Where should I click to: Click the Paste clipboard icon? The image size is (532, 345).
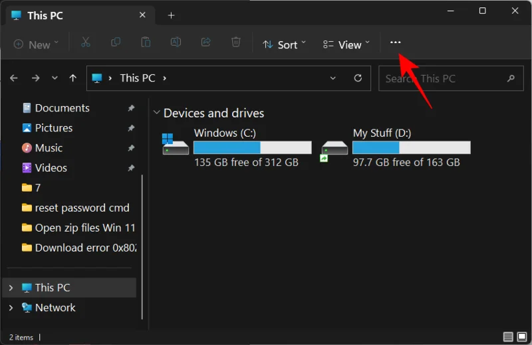146,42
